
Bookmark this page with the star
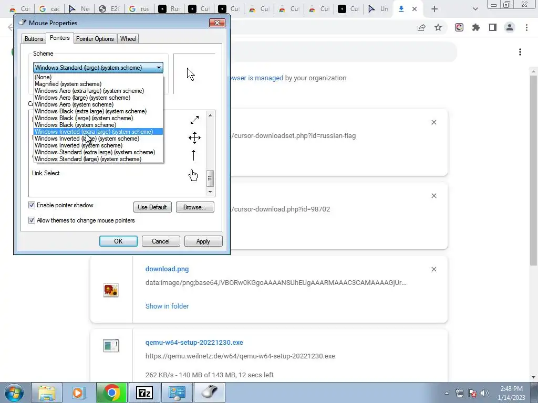pos(438,27)
